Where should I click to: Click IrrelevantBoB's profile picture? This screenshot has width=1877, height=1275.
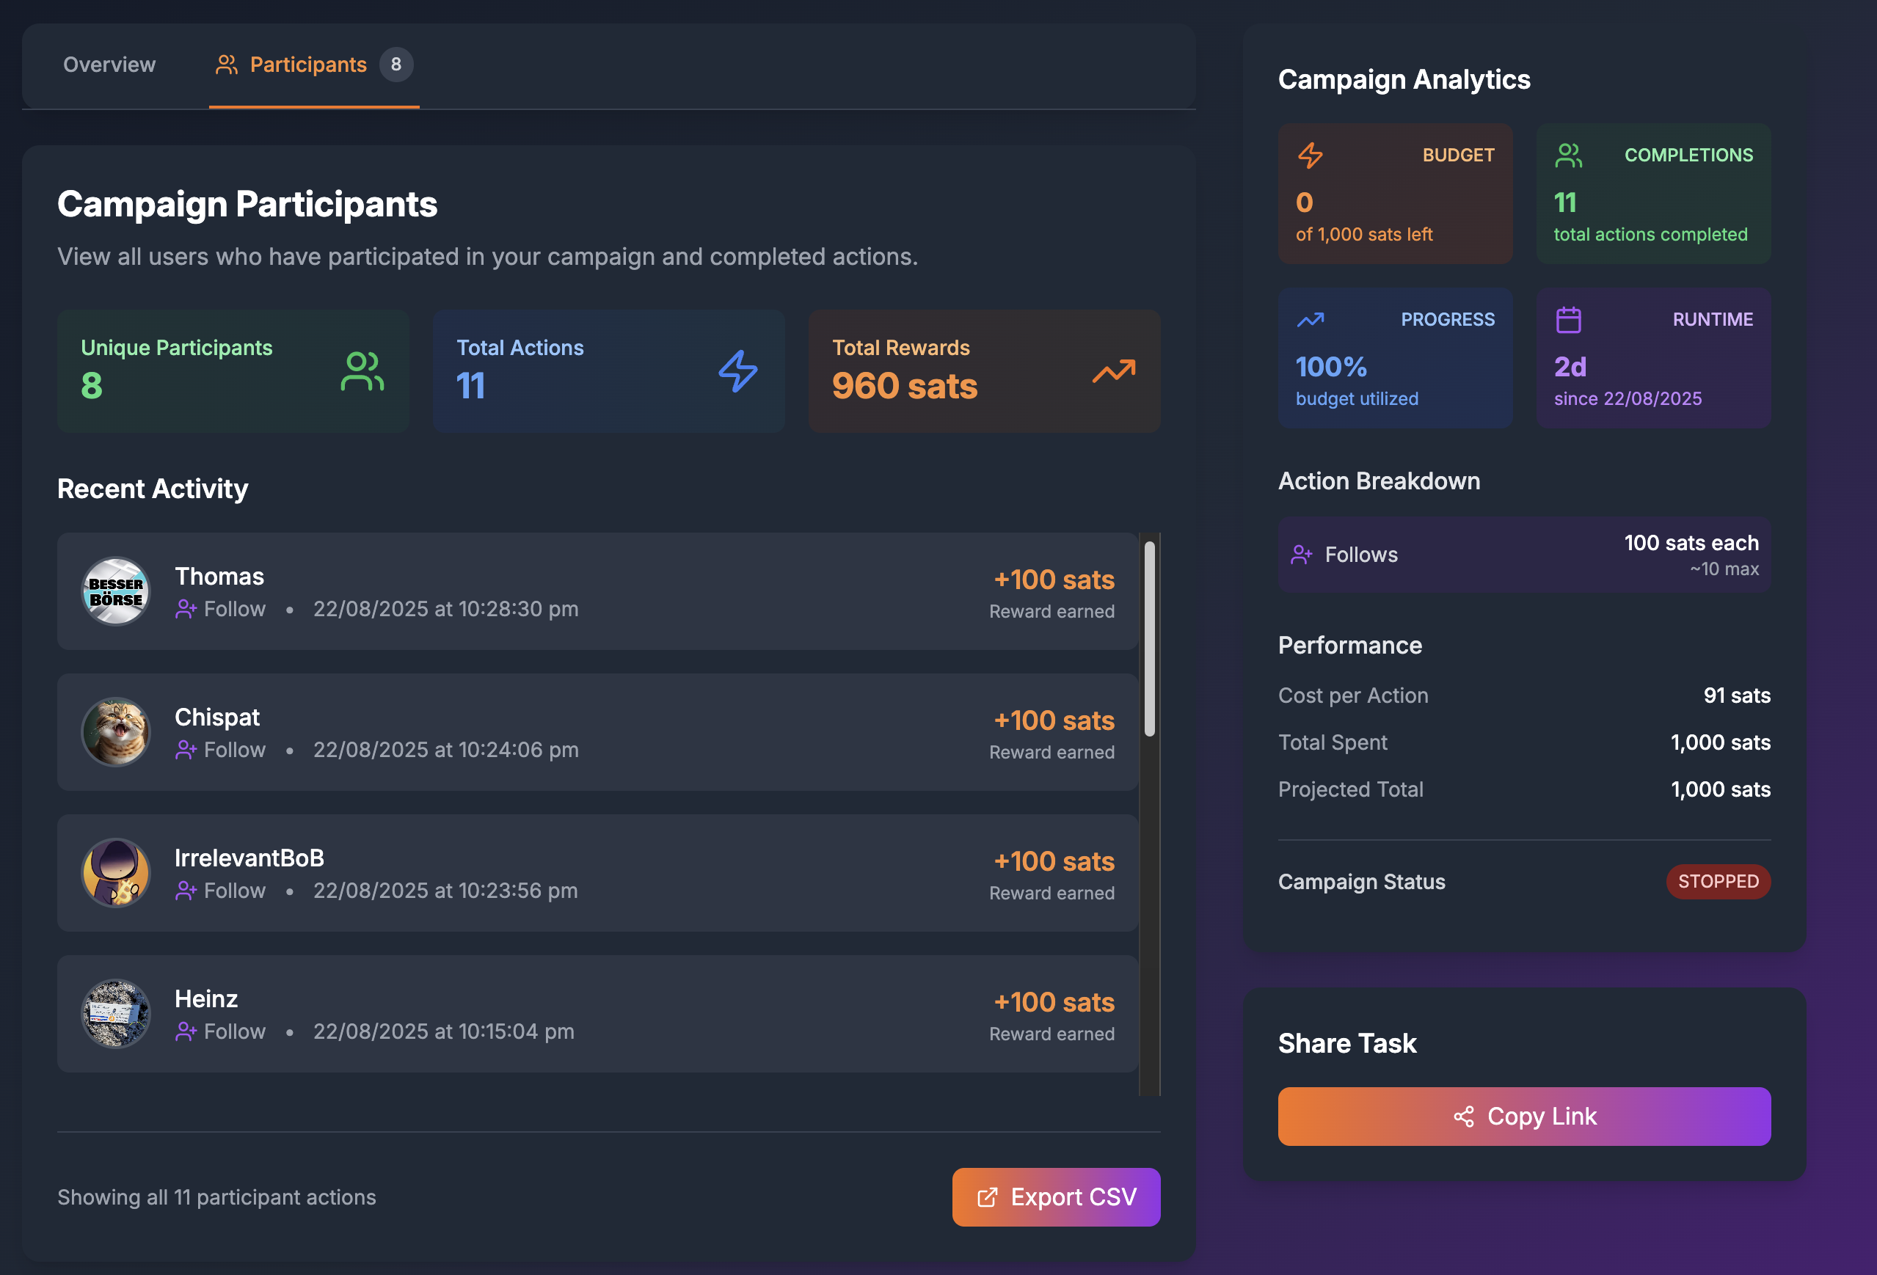click(115, 873)
